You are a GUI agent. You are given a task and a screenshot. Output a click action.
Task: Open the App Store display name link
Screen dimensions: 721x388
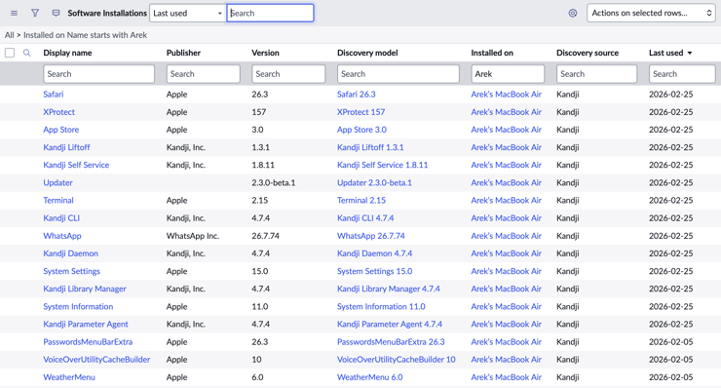(x=61, y=130)
